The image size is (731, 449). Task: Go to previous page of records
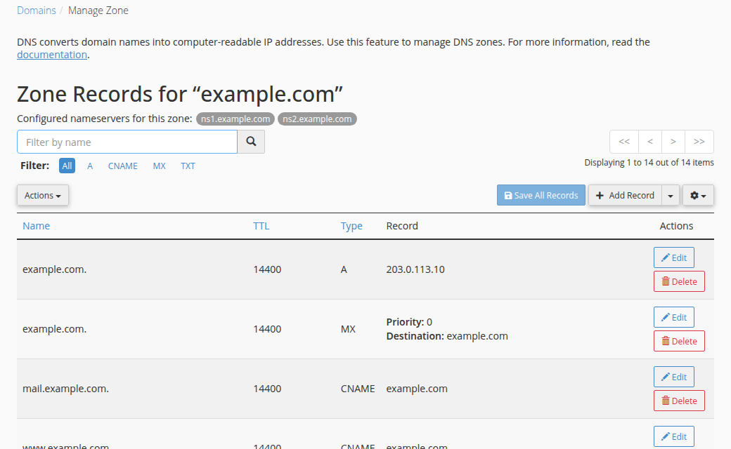[650, 142]
